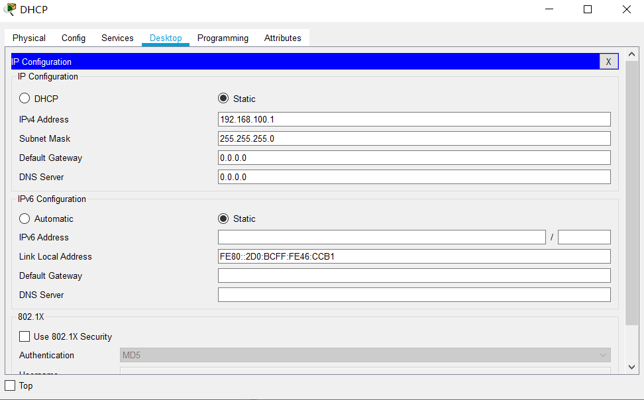Edit the Default Gateway field
Viewport: 644px width, 400px height.
point(413,158)
